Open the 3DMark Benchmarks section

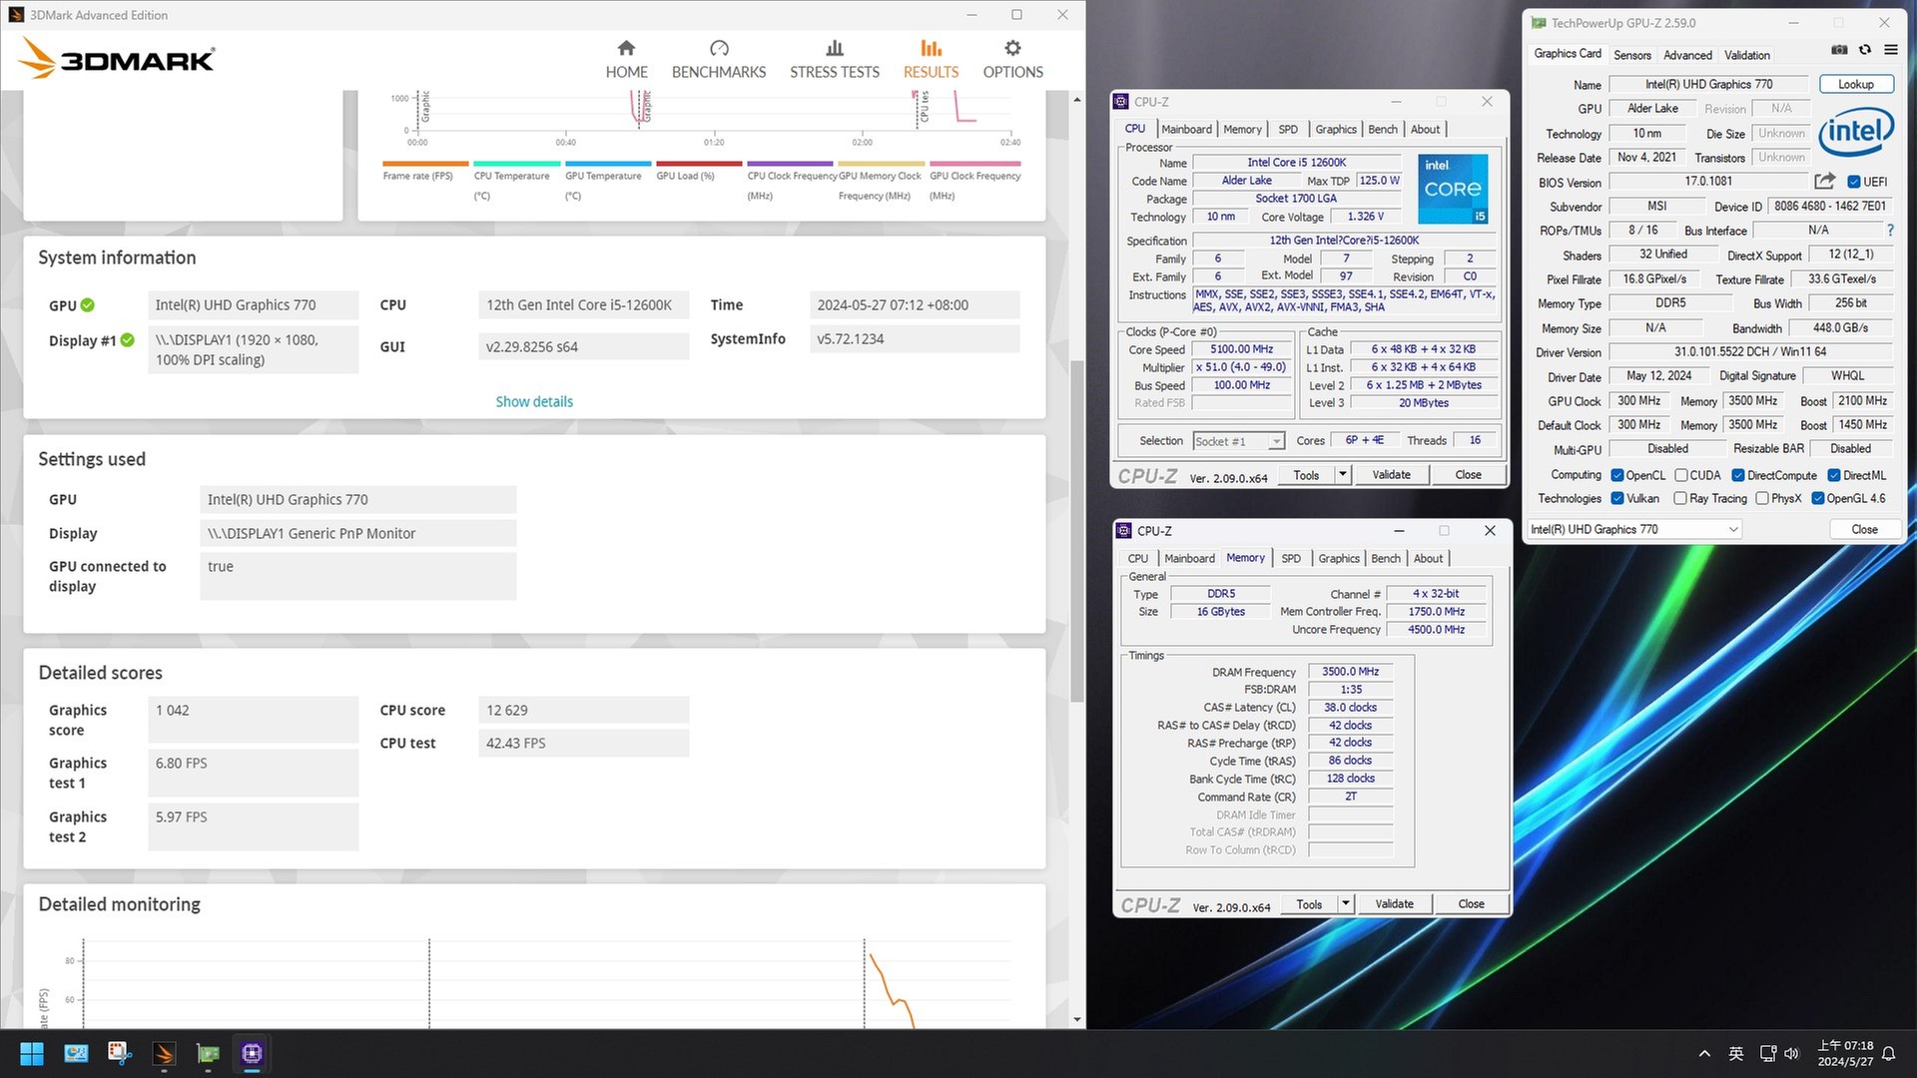[x=719, y=60]
